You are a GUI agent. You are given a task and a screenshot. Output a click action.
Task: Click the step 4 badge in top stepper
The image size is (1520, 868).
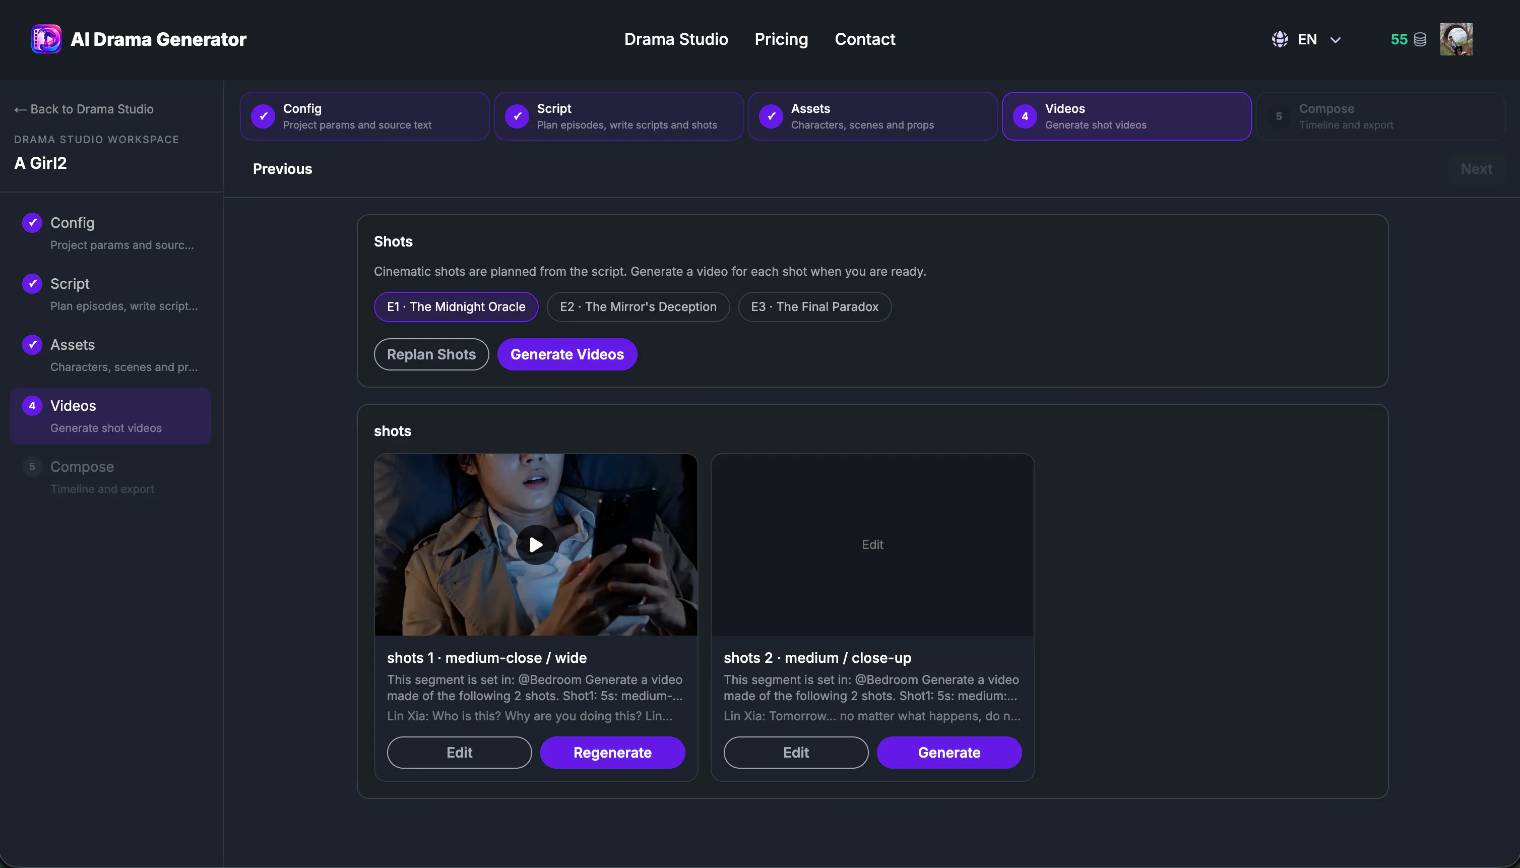pos(1025,116)
